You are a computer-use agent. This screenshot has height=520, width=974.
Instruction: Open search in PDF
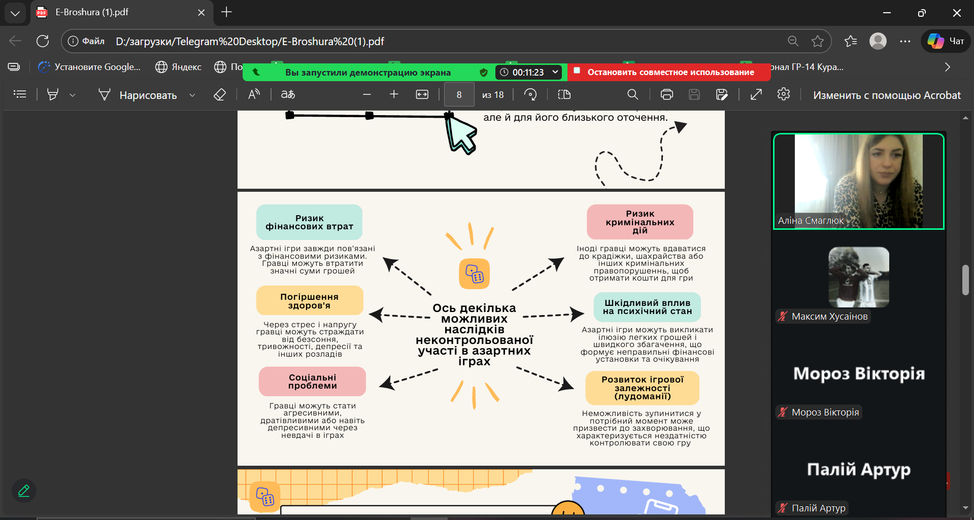[x=632, y=94]
